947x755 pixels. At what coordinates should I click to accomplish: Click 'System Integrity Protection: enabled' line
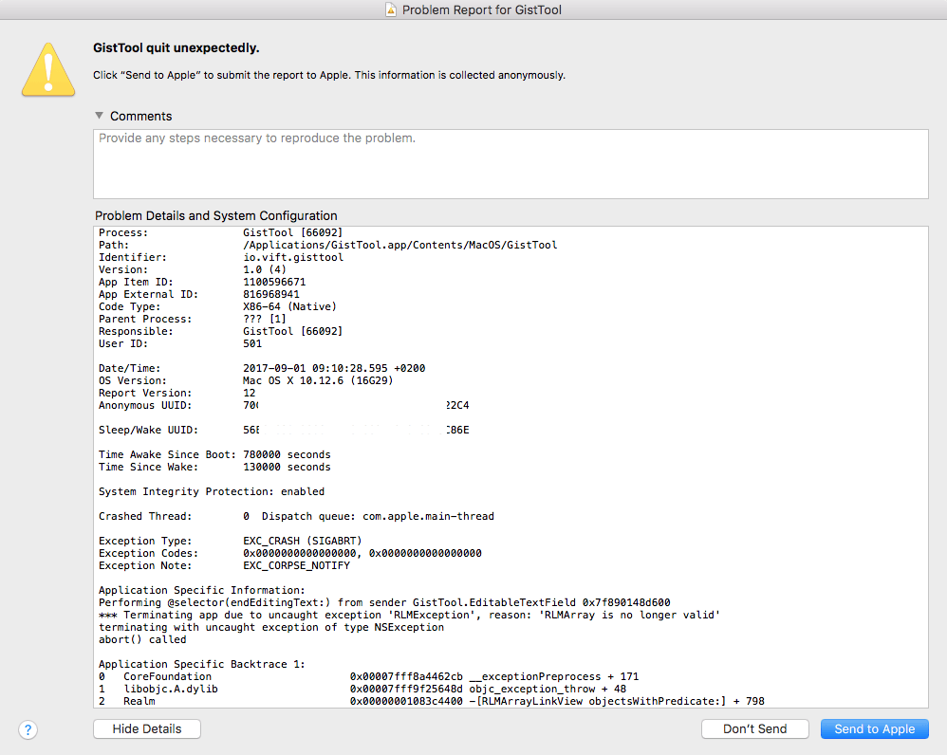tap(212, 491)
